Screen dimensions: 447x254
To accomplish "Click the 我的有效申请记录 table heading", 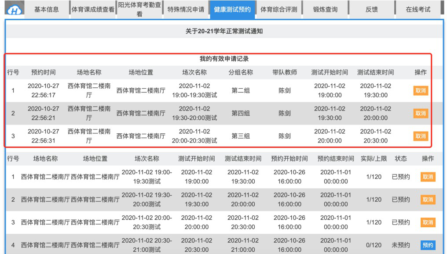I will 224,59.
